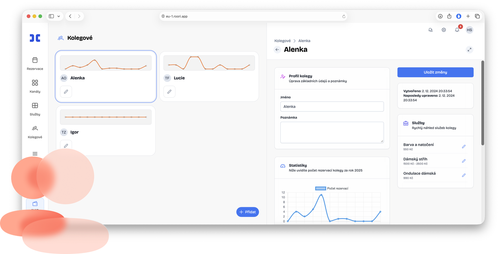Click the chat support icon
Image resolution: width=499 pixels, height=254 pixels.
pos(430,30)
